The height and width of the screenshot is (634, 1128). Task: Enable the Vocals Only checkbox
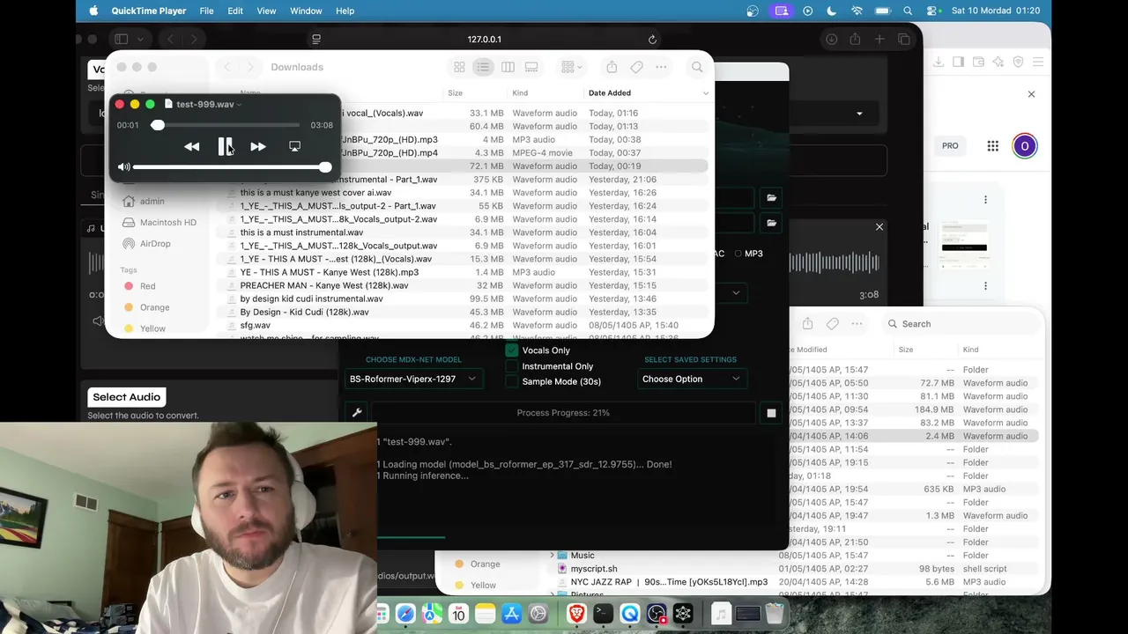pyautogui.click(x=512, y=350)
